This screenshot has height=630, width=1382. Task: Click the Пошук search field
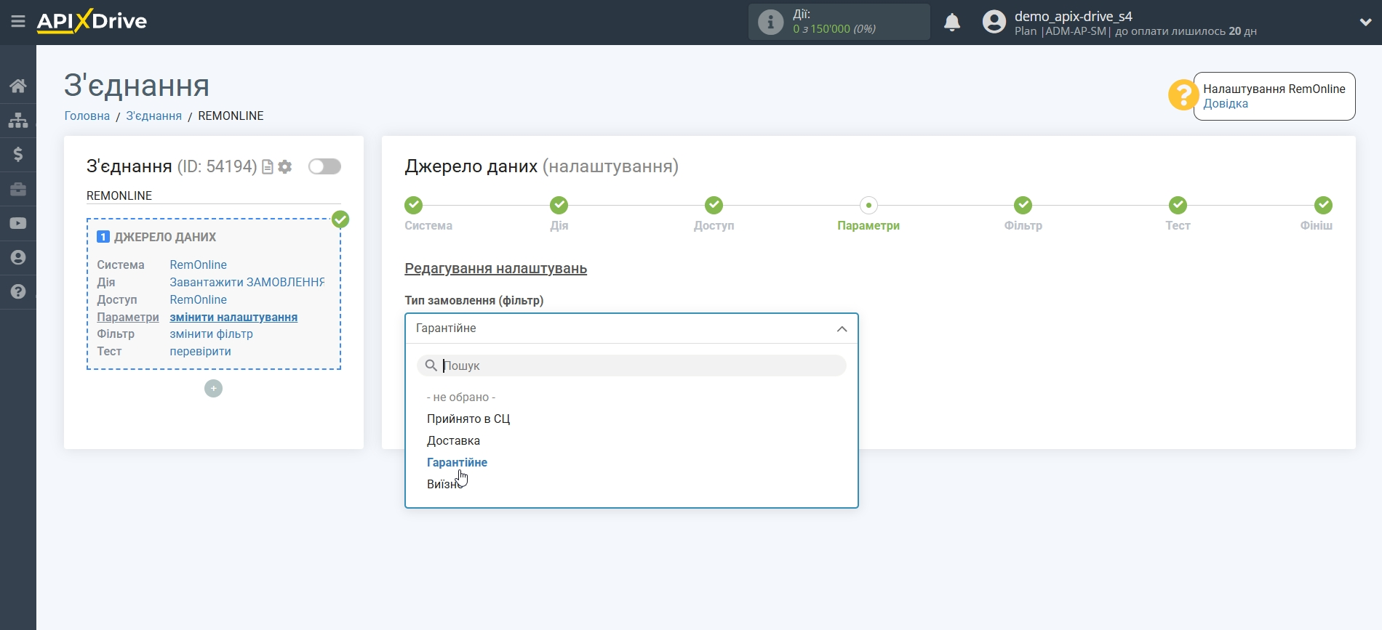[x=631, y=366]
